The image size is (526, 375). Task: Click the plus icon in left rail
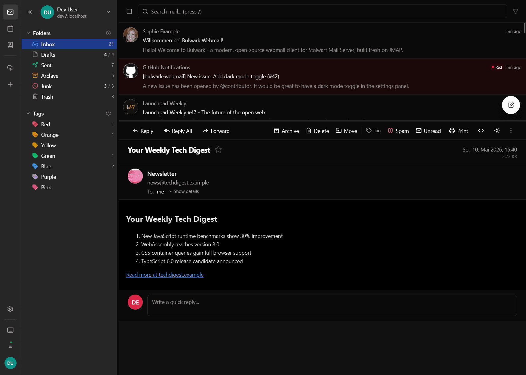10,85
